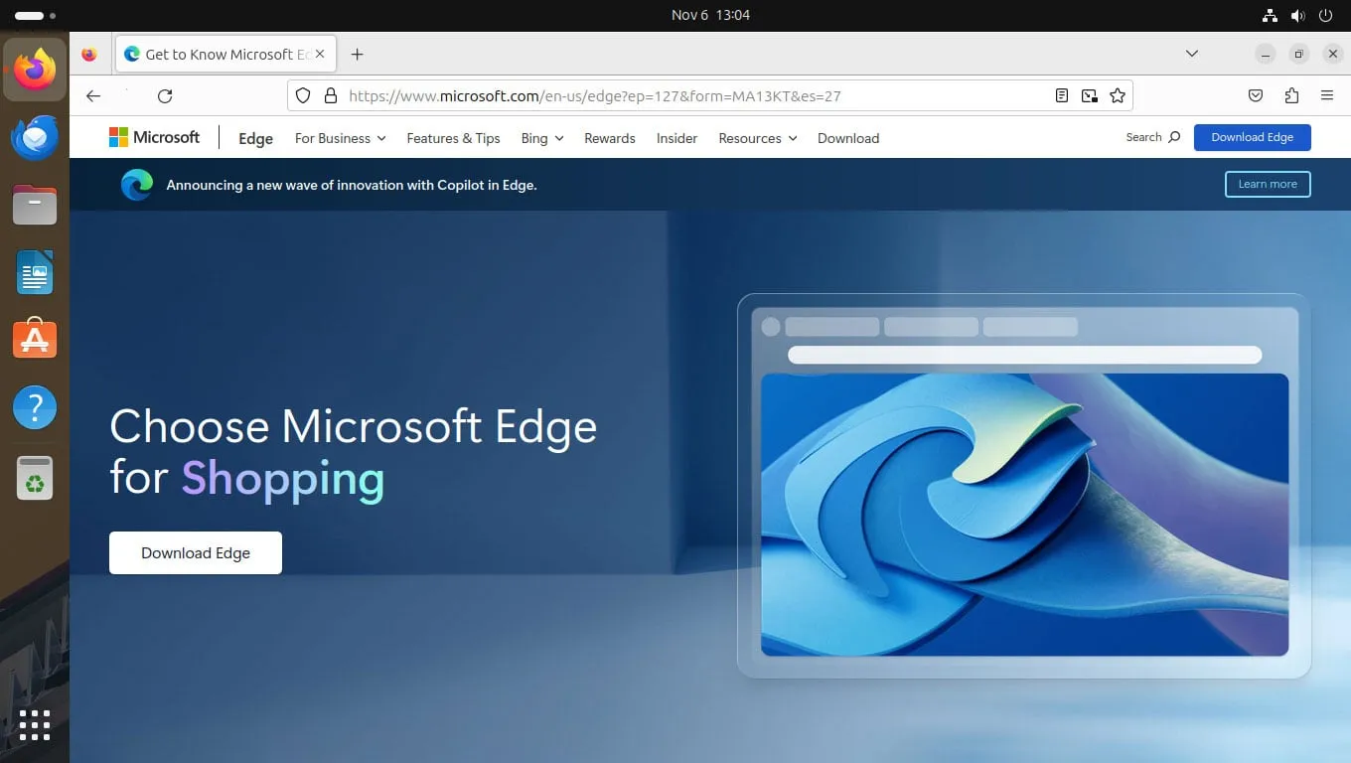Toggle tracking protection via the shield icon
The height and width of the screenshot is (763, 1351).
pyautogui.click(x=303, y=95)
